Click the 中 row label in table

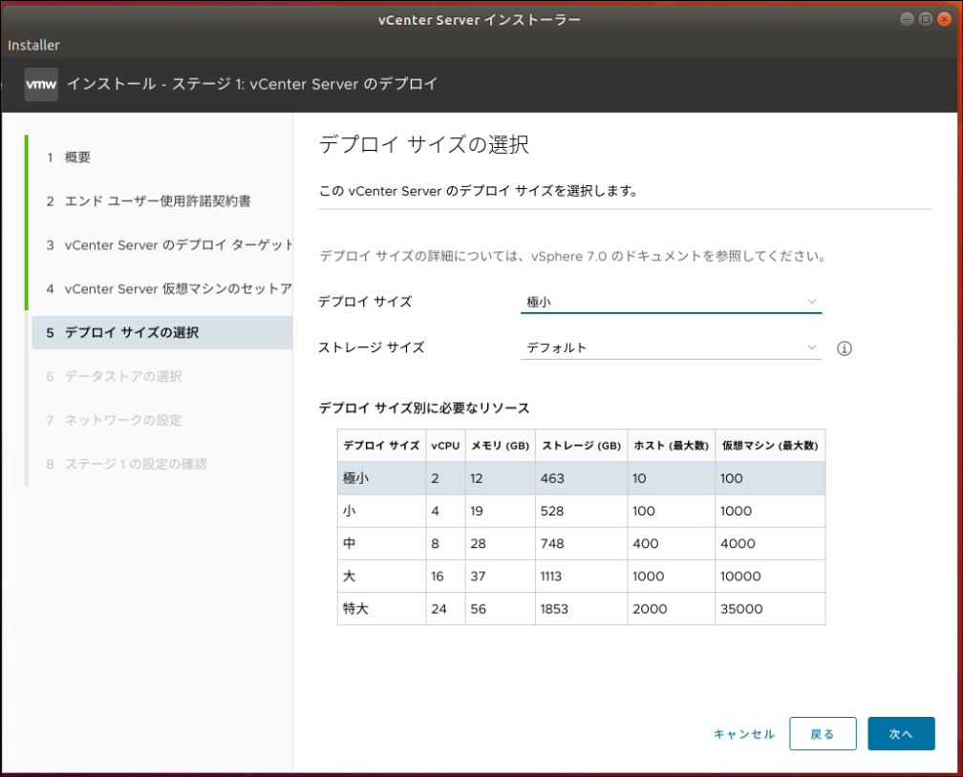[350, 543]
